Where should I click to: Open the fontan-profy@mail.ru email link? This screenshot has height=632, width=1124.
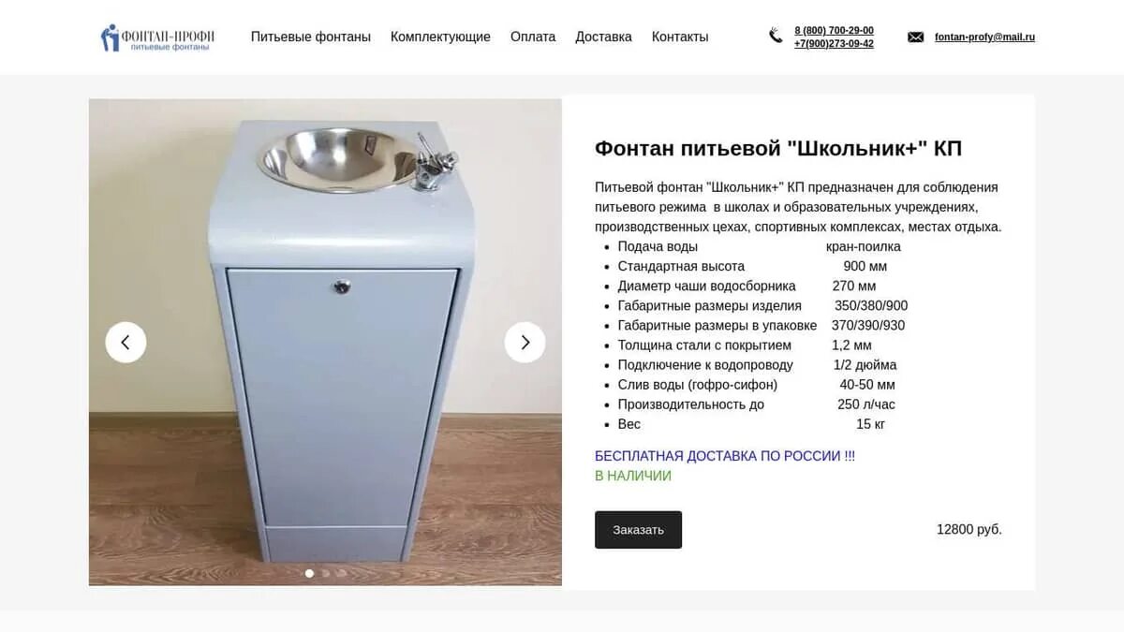click(984, 37)
